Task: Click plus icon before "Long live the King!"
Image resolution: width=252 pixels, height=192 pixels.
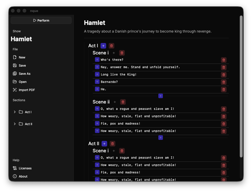Action: tap(97, 74)
